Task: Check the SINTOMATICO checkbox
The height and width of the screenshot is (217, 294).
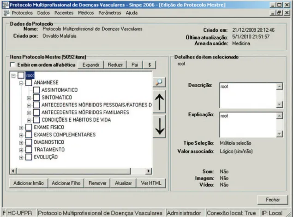Action: 36,98
